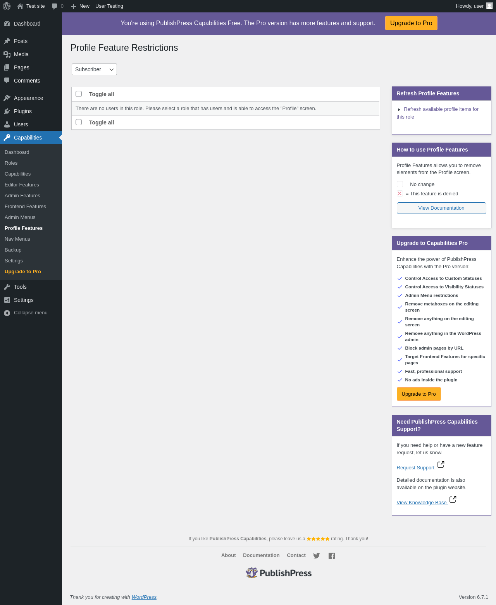Click the Dashboard gauge icon in sidebar
This screenshot has height=605, width=496.
point(7,24)
